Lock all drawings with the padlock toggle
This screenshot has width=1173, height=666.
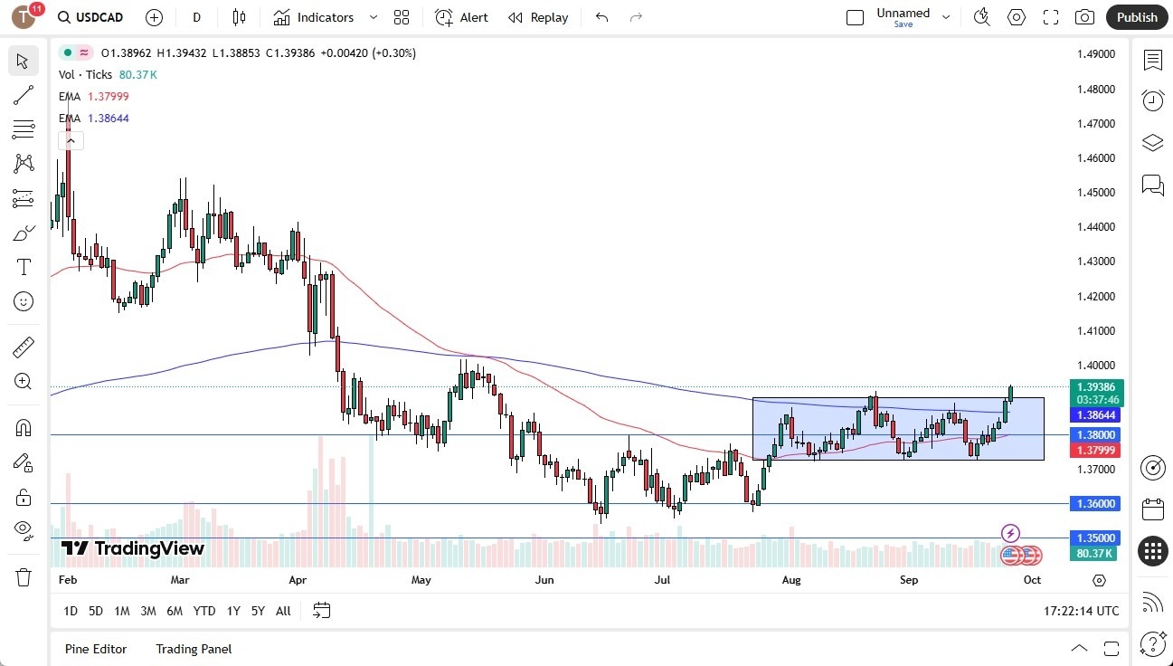[x=23, y=497]
